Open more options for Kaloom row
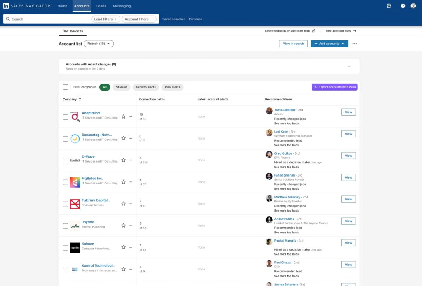 131,247
